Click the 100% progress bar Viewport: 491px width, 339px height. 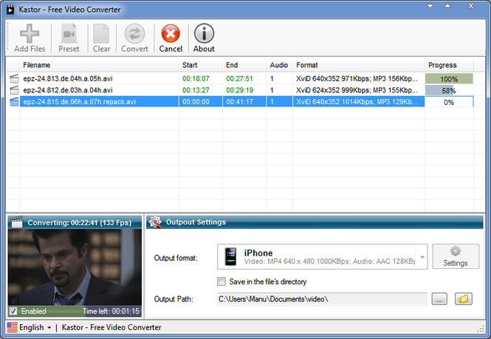pyautogui.click(x=449, y=78)
